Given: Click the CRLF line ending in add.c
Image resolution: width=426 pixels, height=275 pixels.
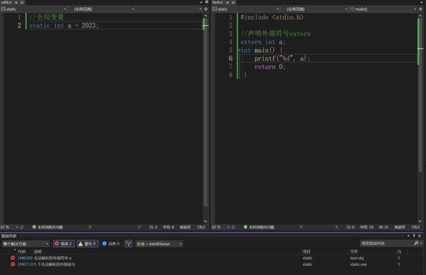Looking at the screenshot, I should coord(201,227).
